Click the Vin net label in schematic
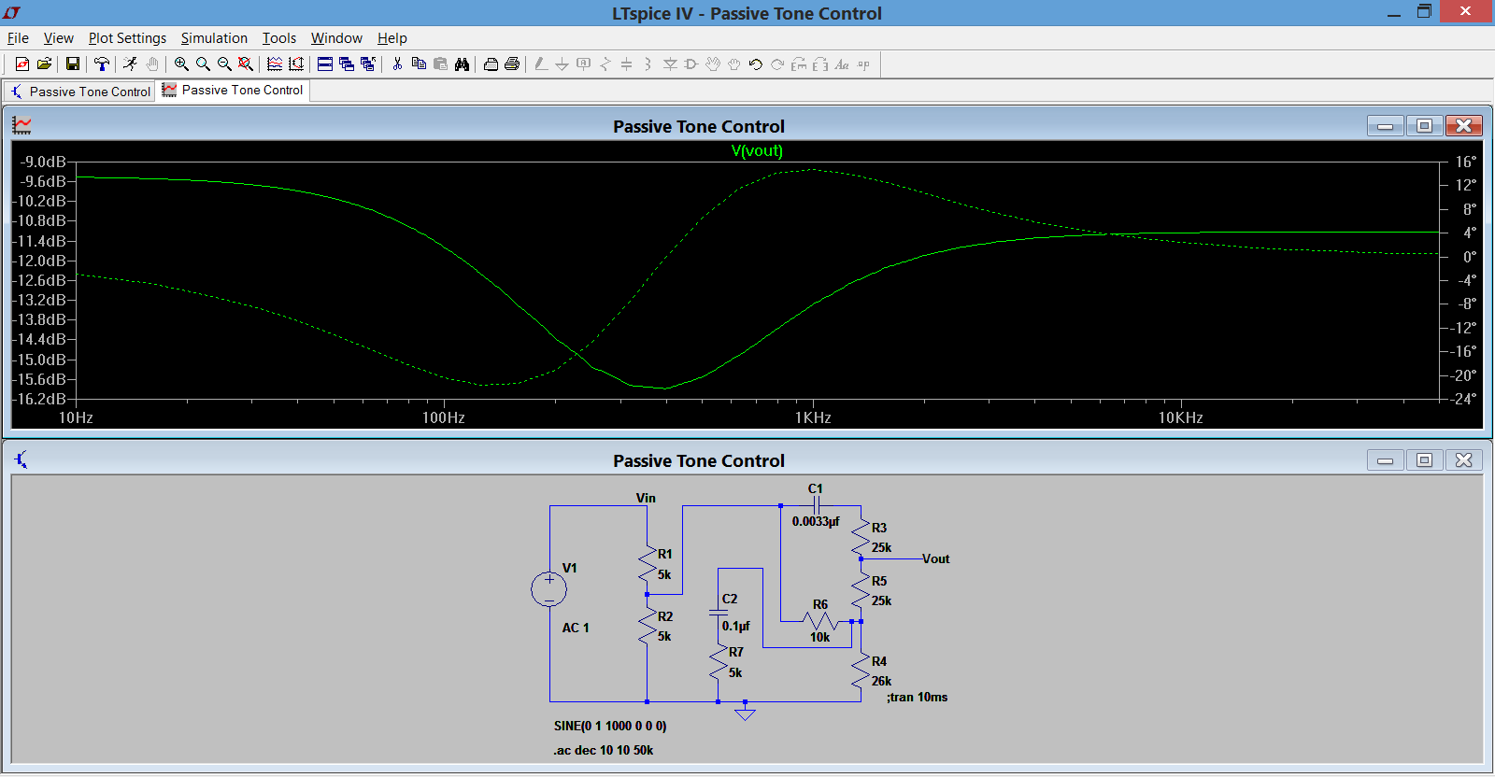This screenshot has width=1495, height=777. 646,498
